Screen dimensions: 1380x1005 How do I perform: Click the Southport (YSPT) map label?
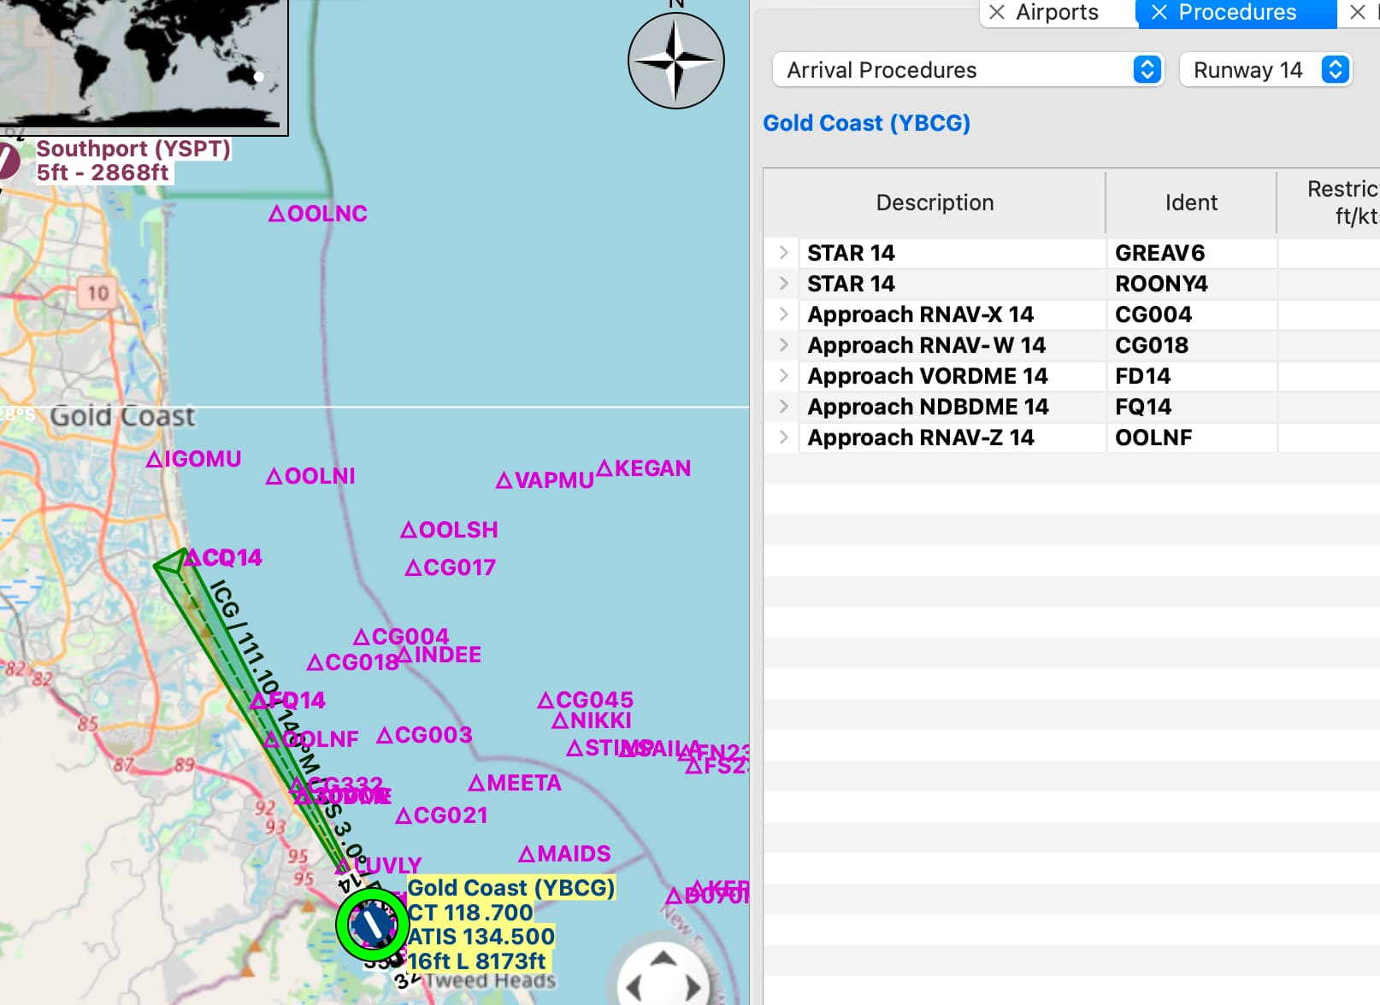tap(133, 149)
